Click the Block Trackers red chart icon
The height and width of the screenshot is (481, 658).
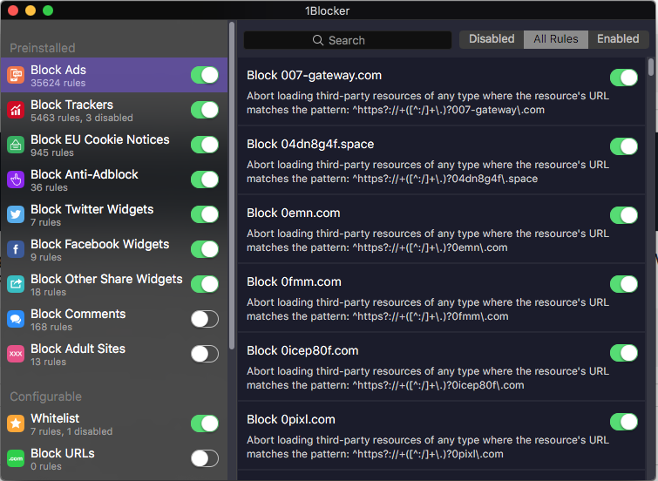pos(16,111)
